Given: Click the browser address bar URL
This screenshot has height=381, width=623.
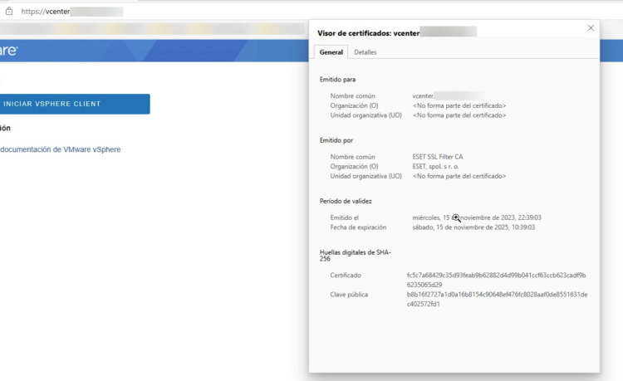Looking at the screenshot, I should [72, 12].
